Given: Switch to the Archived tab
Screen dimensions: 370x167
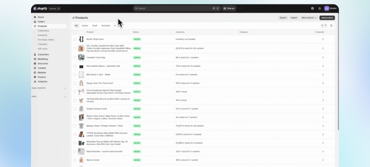Looking at the screenshot, I should (x=106, y=26).
